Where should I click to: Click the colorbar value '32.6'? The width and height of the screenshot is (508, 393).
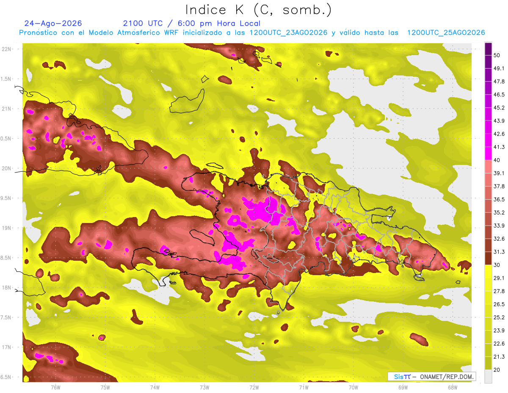(x=499, y=239)
